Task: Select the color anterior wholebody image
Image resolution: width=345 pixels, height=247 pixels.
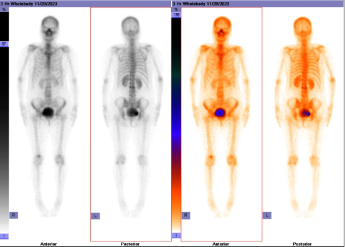Action: [221, 124]
